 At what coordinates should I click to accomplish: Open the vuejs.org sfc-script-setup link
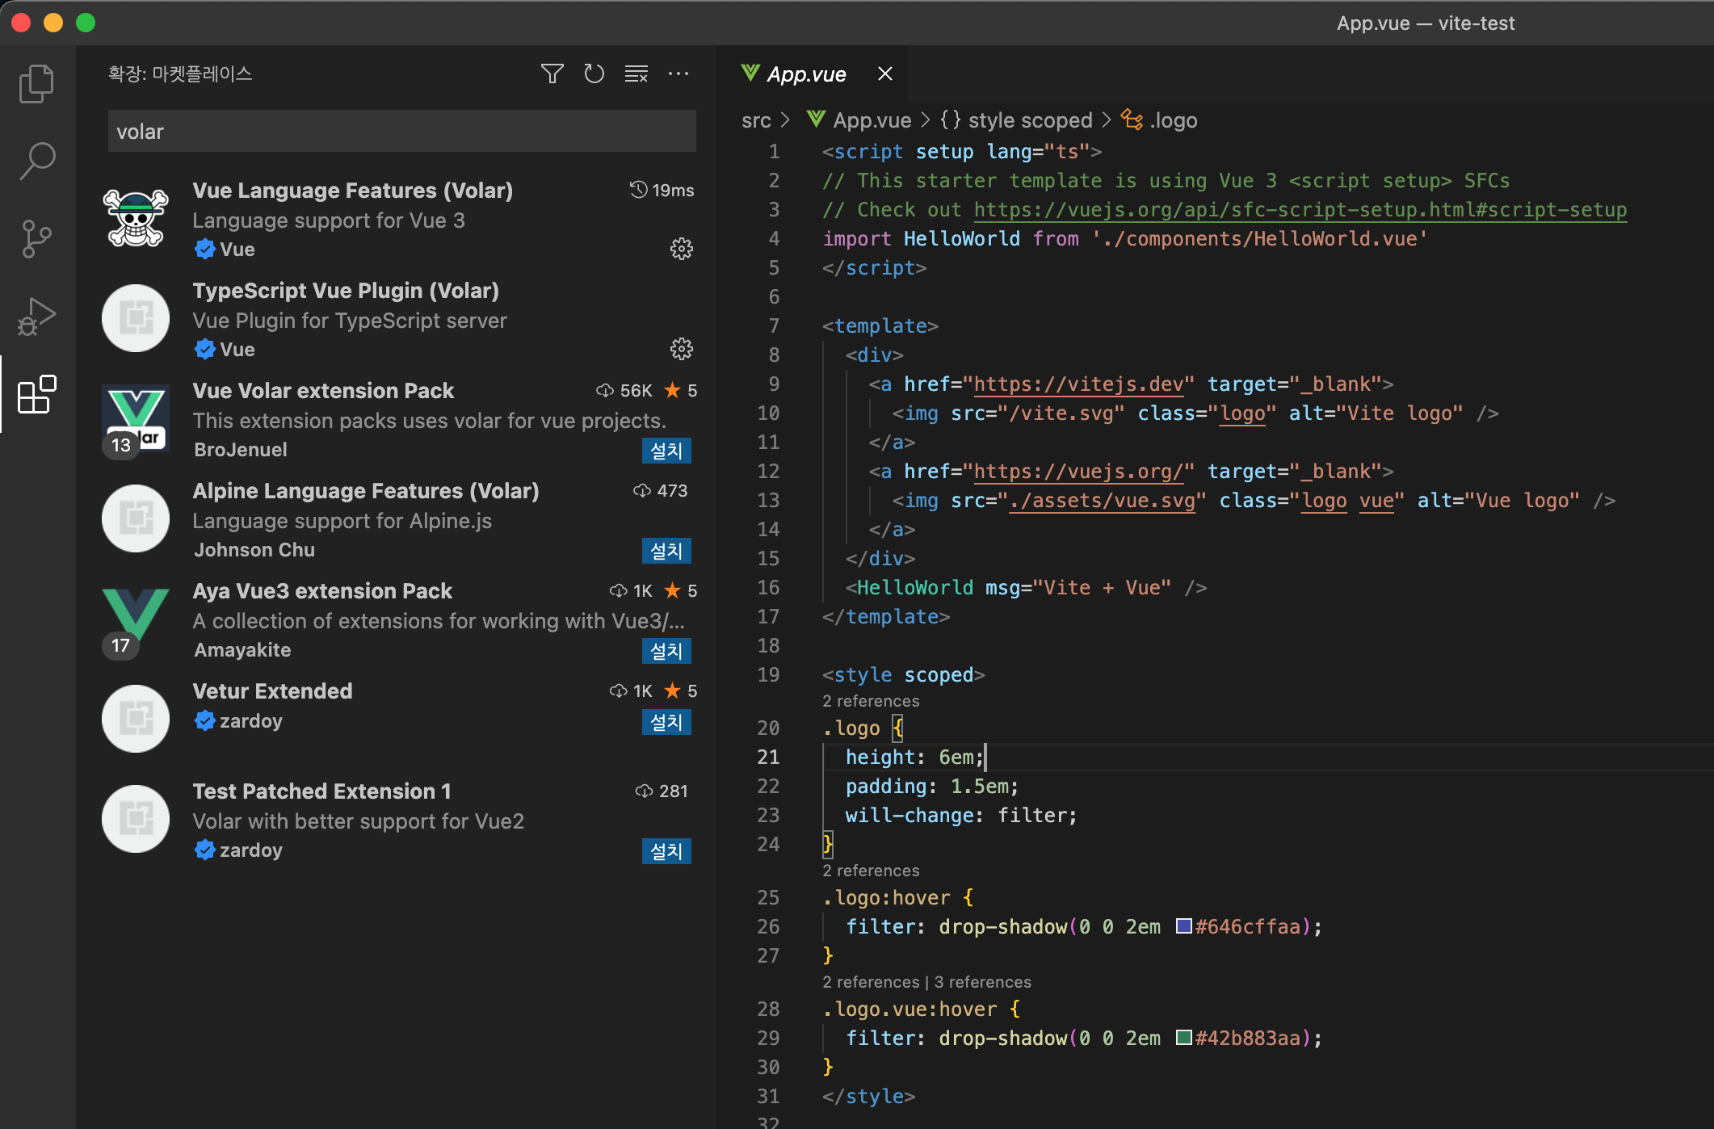click(1300, 210)
